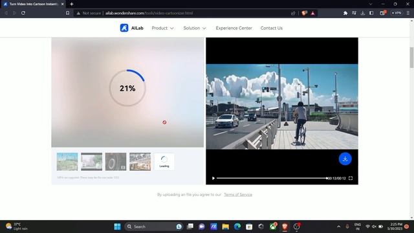Viewport: 414px width, 233px height.
Task: Open a new browser tab
Action: tap(72, 4)
